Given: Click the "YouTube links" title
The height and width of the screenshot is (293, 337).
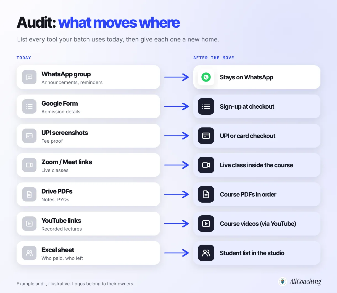Looking at the screenshot, I should click(x=61, y=221).
